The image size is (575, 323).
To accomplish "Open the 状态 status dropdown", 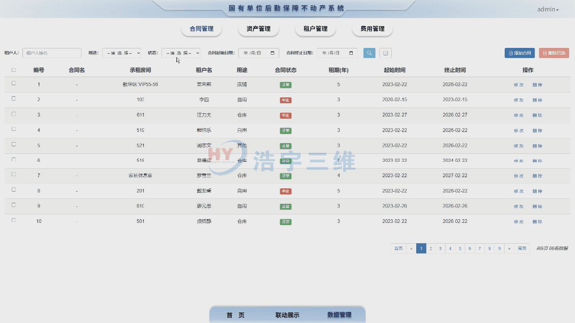I will 181,53.
